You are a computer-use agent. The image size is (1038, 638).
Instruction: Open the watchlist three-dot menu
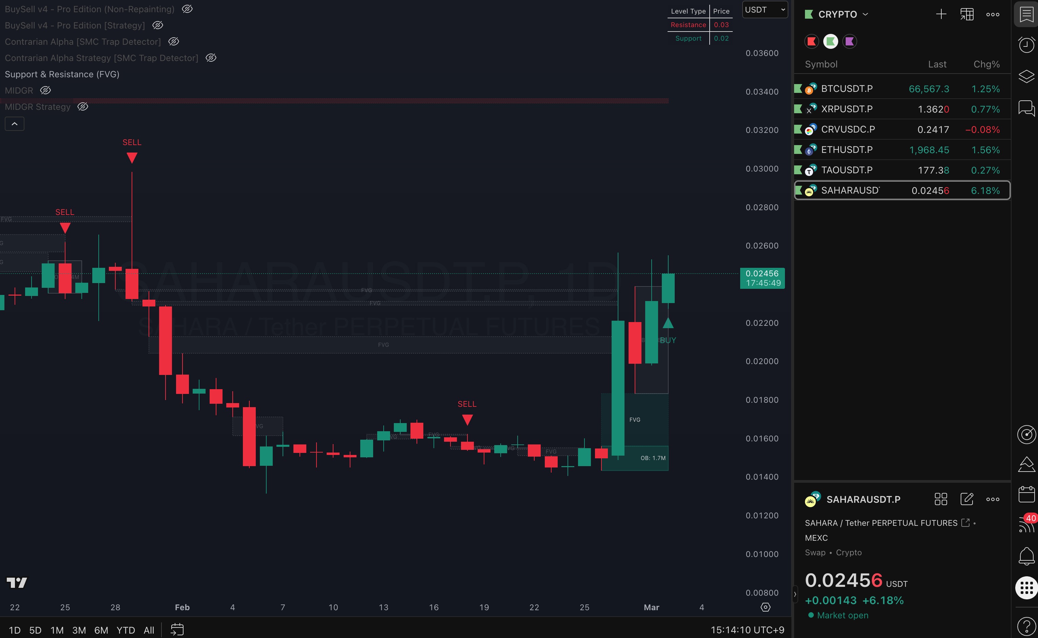coord(993,14)
